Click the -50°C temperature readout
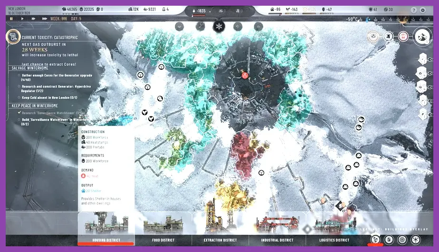 pos(352,19)
